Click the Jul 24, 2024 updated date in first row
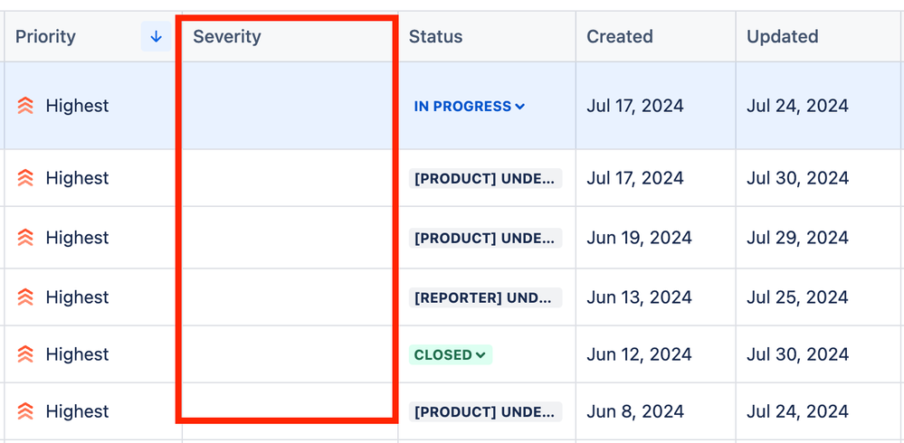Screen dimensions: 904x443 coord(797,106)
